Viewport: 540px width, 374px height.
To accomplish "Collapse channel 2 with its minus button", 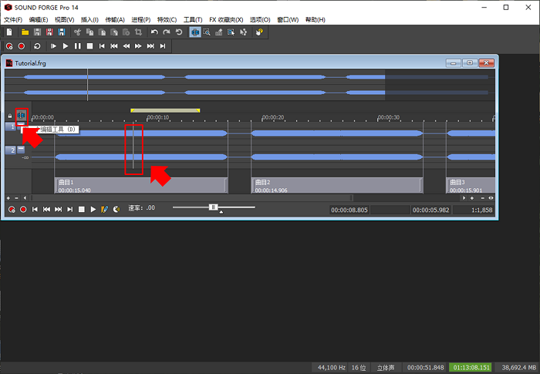I will tap(21, 150).
